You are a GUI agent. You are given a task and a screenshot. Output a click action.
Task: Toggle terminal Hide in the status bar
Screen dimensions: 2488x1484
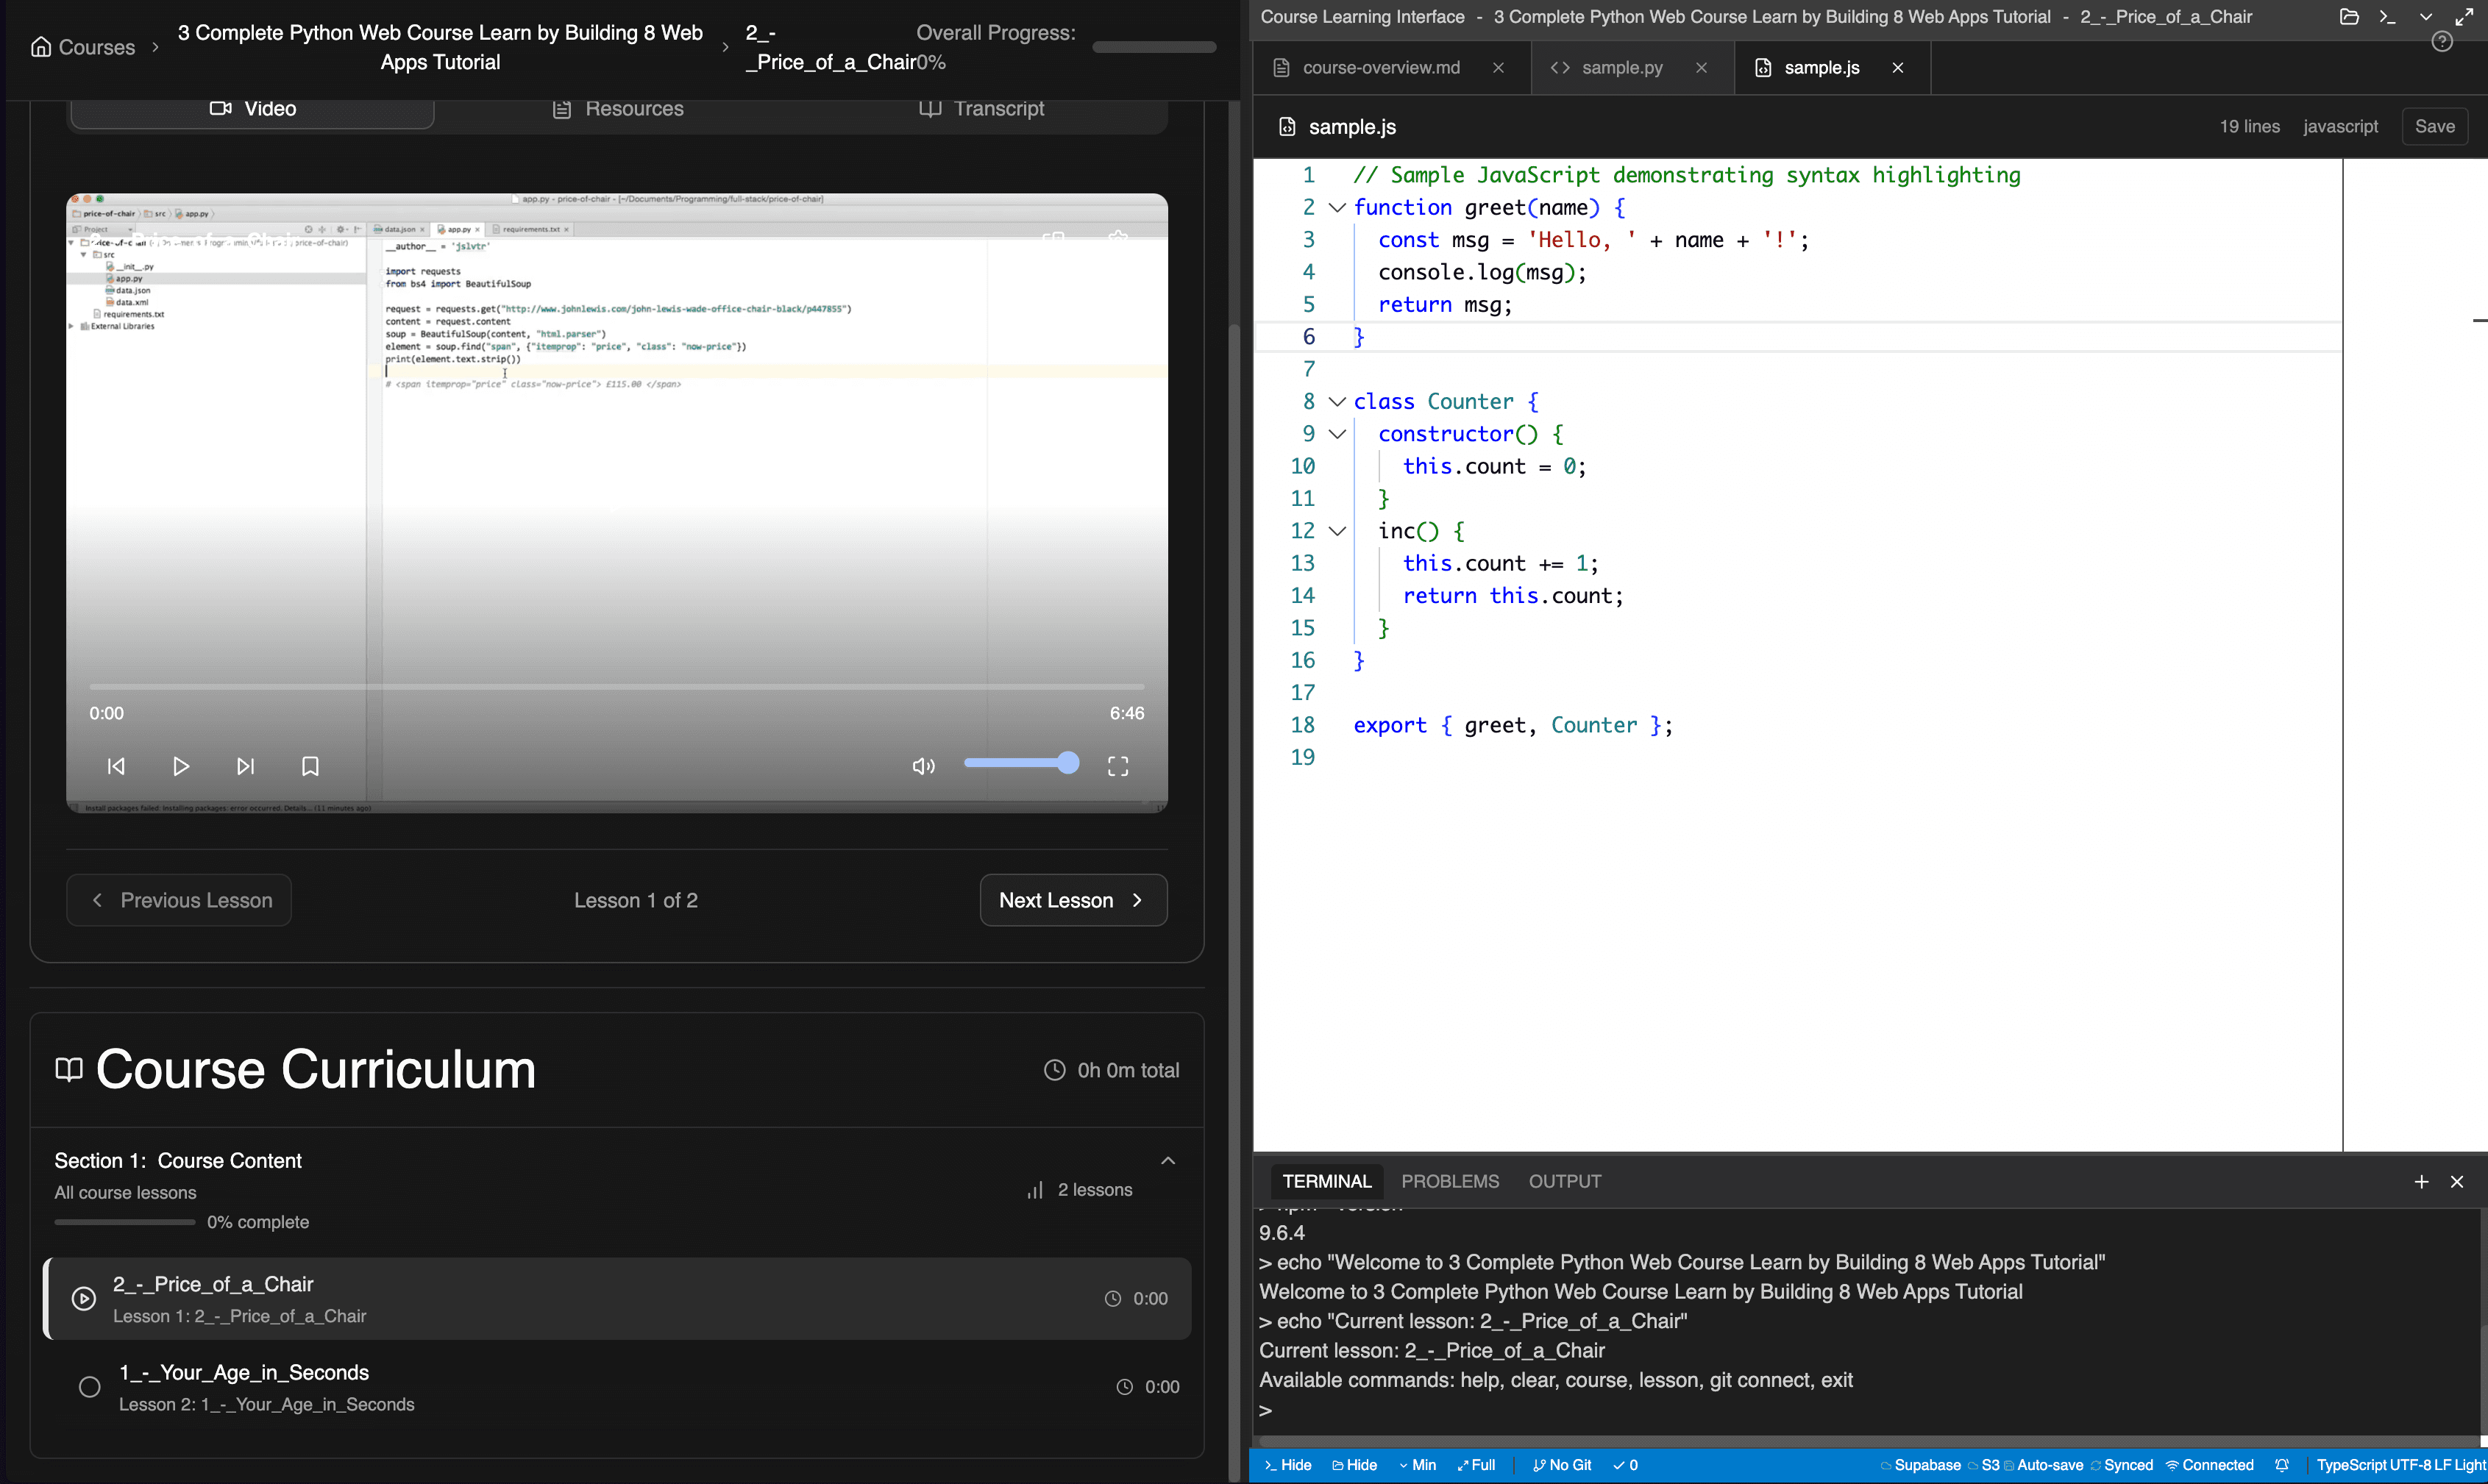click(1287, 1465)
